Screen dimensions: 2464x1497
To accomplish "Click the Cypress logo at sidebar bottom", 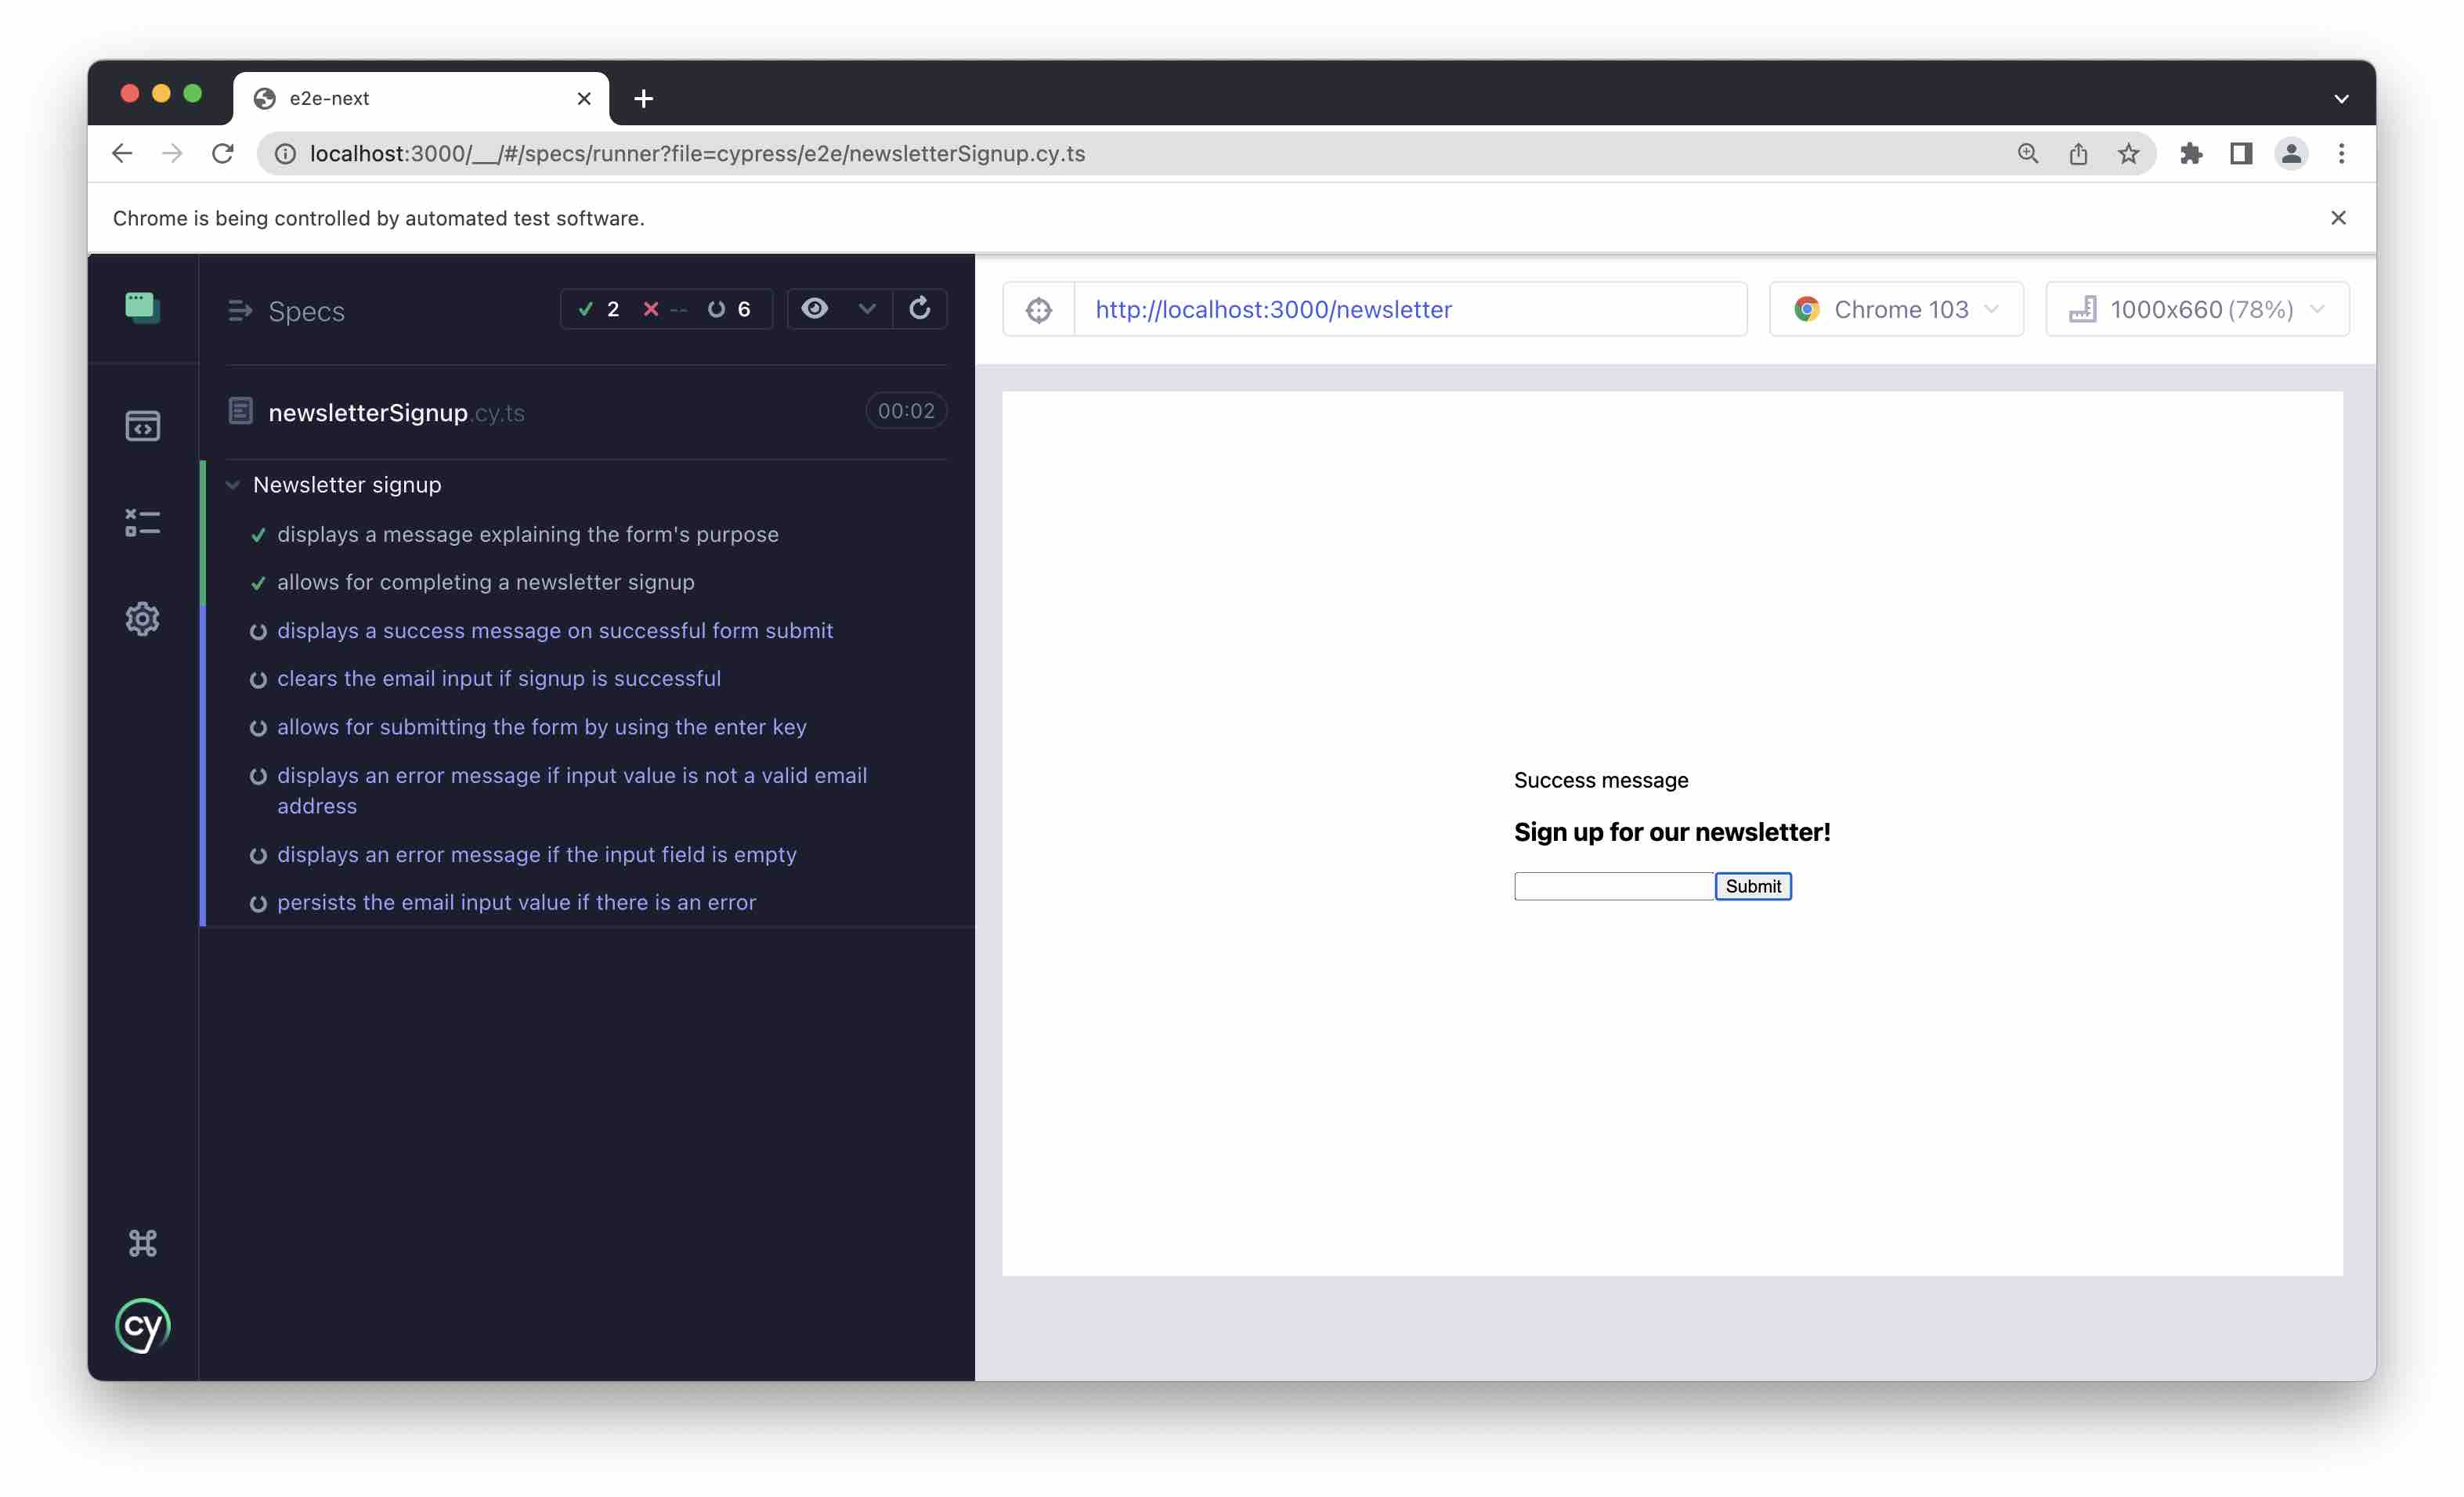I will tap(142, 1326).
